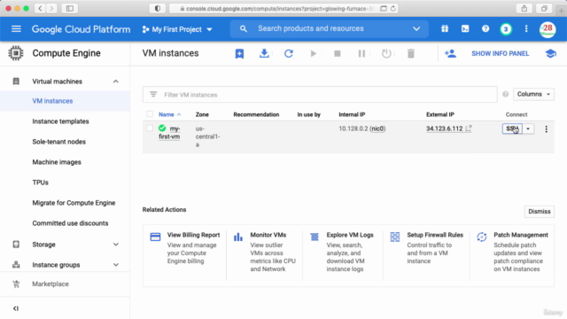Image resolution: width=567 pixels, height=319 pixels.
Task: Toggle the select-all header checkbox
Action: tap(150, 114)
